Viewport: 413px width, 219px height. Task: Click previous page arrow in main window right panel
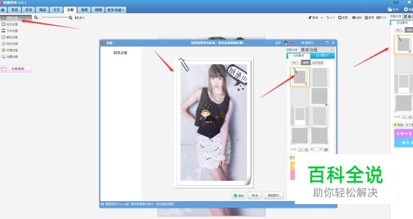(404, 117)
